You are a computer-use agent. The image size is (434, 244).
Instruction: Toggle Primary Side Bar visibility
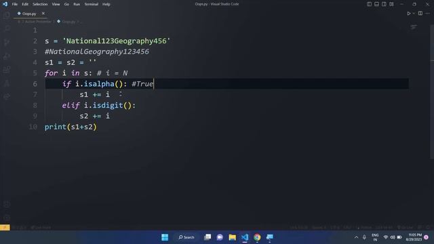pyautogui.click(x=369, y=4)
